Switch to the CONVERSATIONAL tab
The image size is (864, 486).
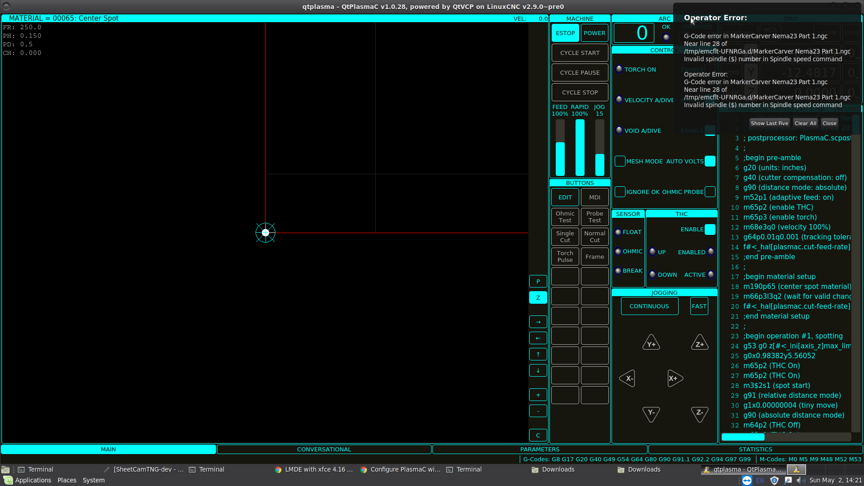tap(324, 449)
